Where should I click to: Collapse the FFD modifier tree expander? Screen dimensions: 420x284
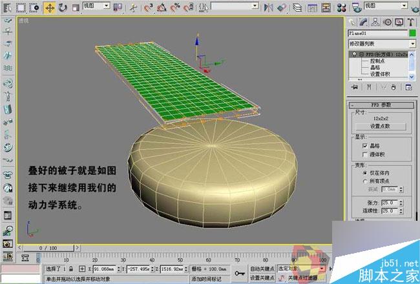361,54
